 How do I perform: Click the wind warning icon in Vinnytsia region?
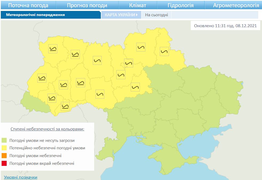pos(100,94)
